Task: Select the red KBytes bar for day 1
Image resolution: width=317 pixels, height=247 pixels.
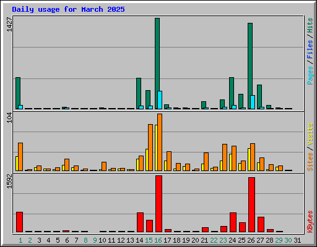Action: point(20,222)
